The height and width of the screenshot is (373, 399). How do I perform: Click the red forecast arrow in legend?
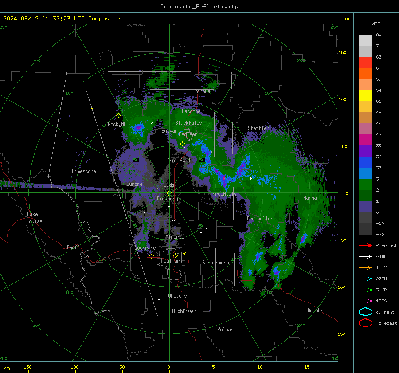click(365, 245)
